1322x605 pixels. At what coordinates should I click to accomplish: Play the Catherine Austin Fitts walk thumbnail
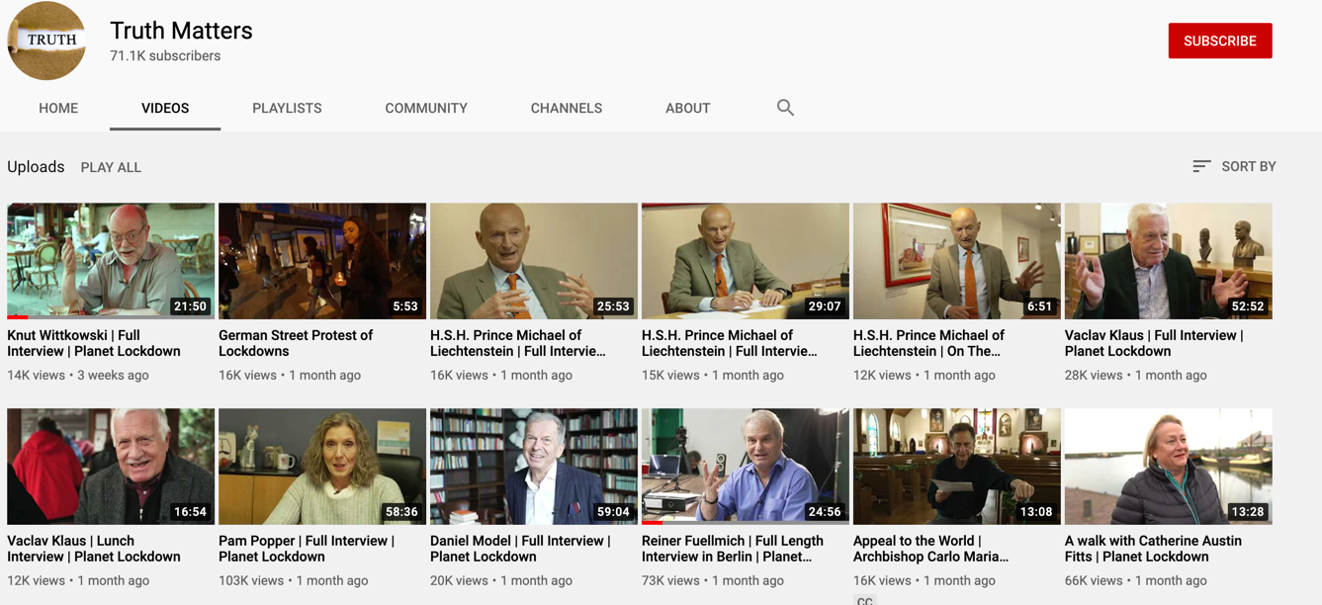coord(1168,467)
